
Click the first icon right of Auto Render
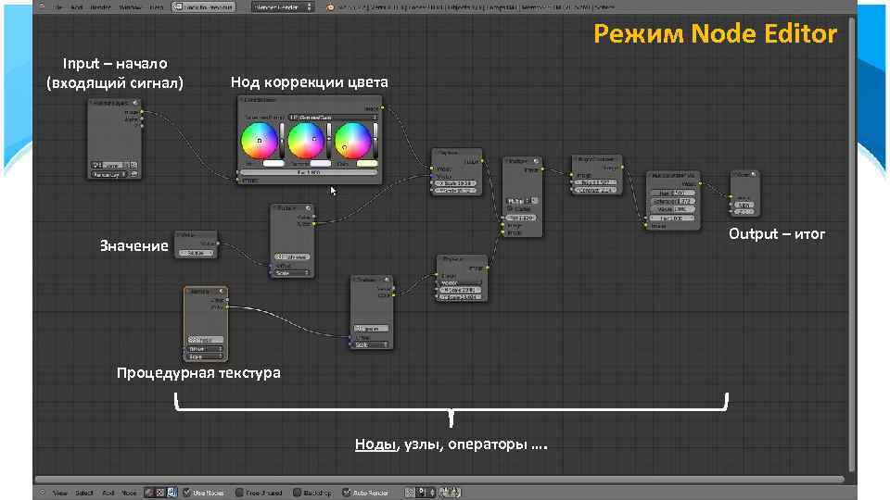point(410,493)
